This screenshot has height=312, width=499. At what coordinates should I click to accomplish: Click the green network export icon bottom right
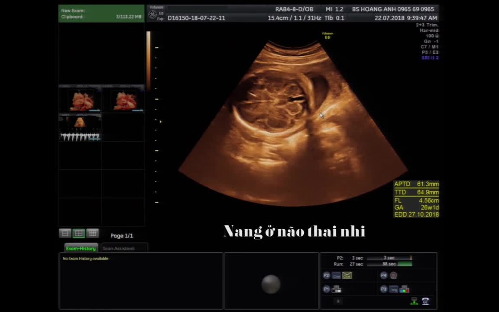(x=414, y=302)
